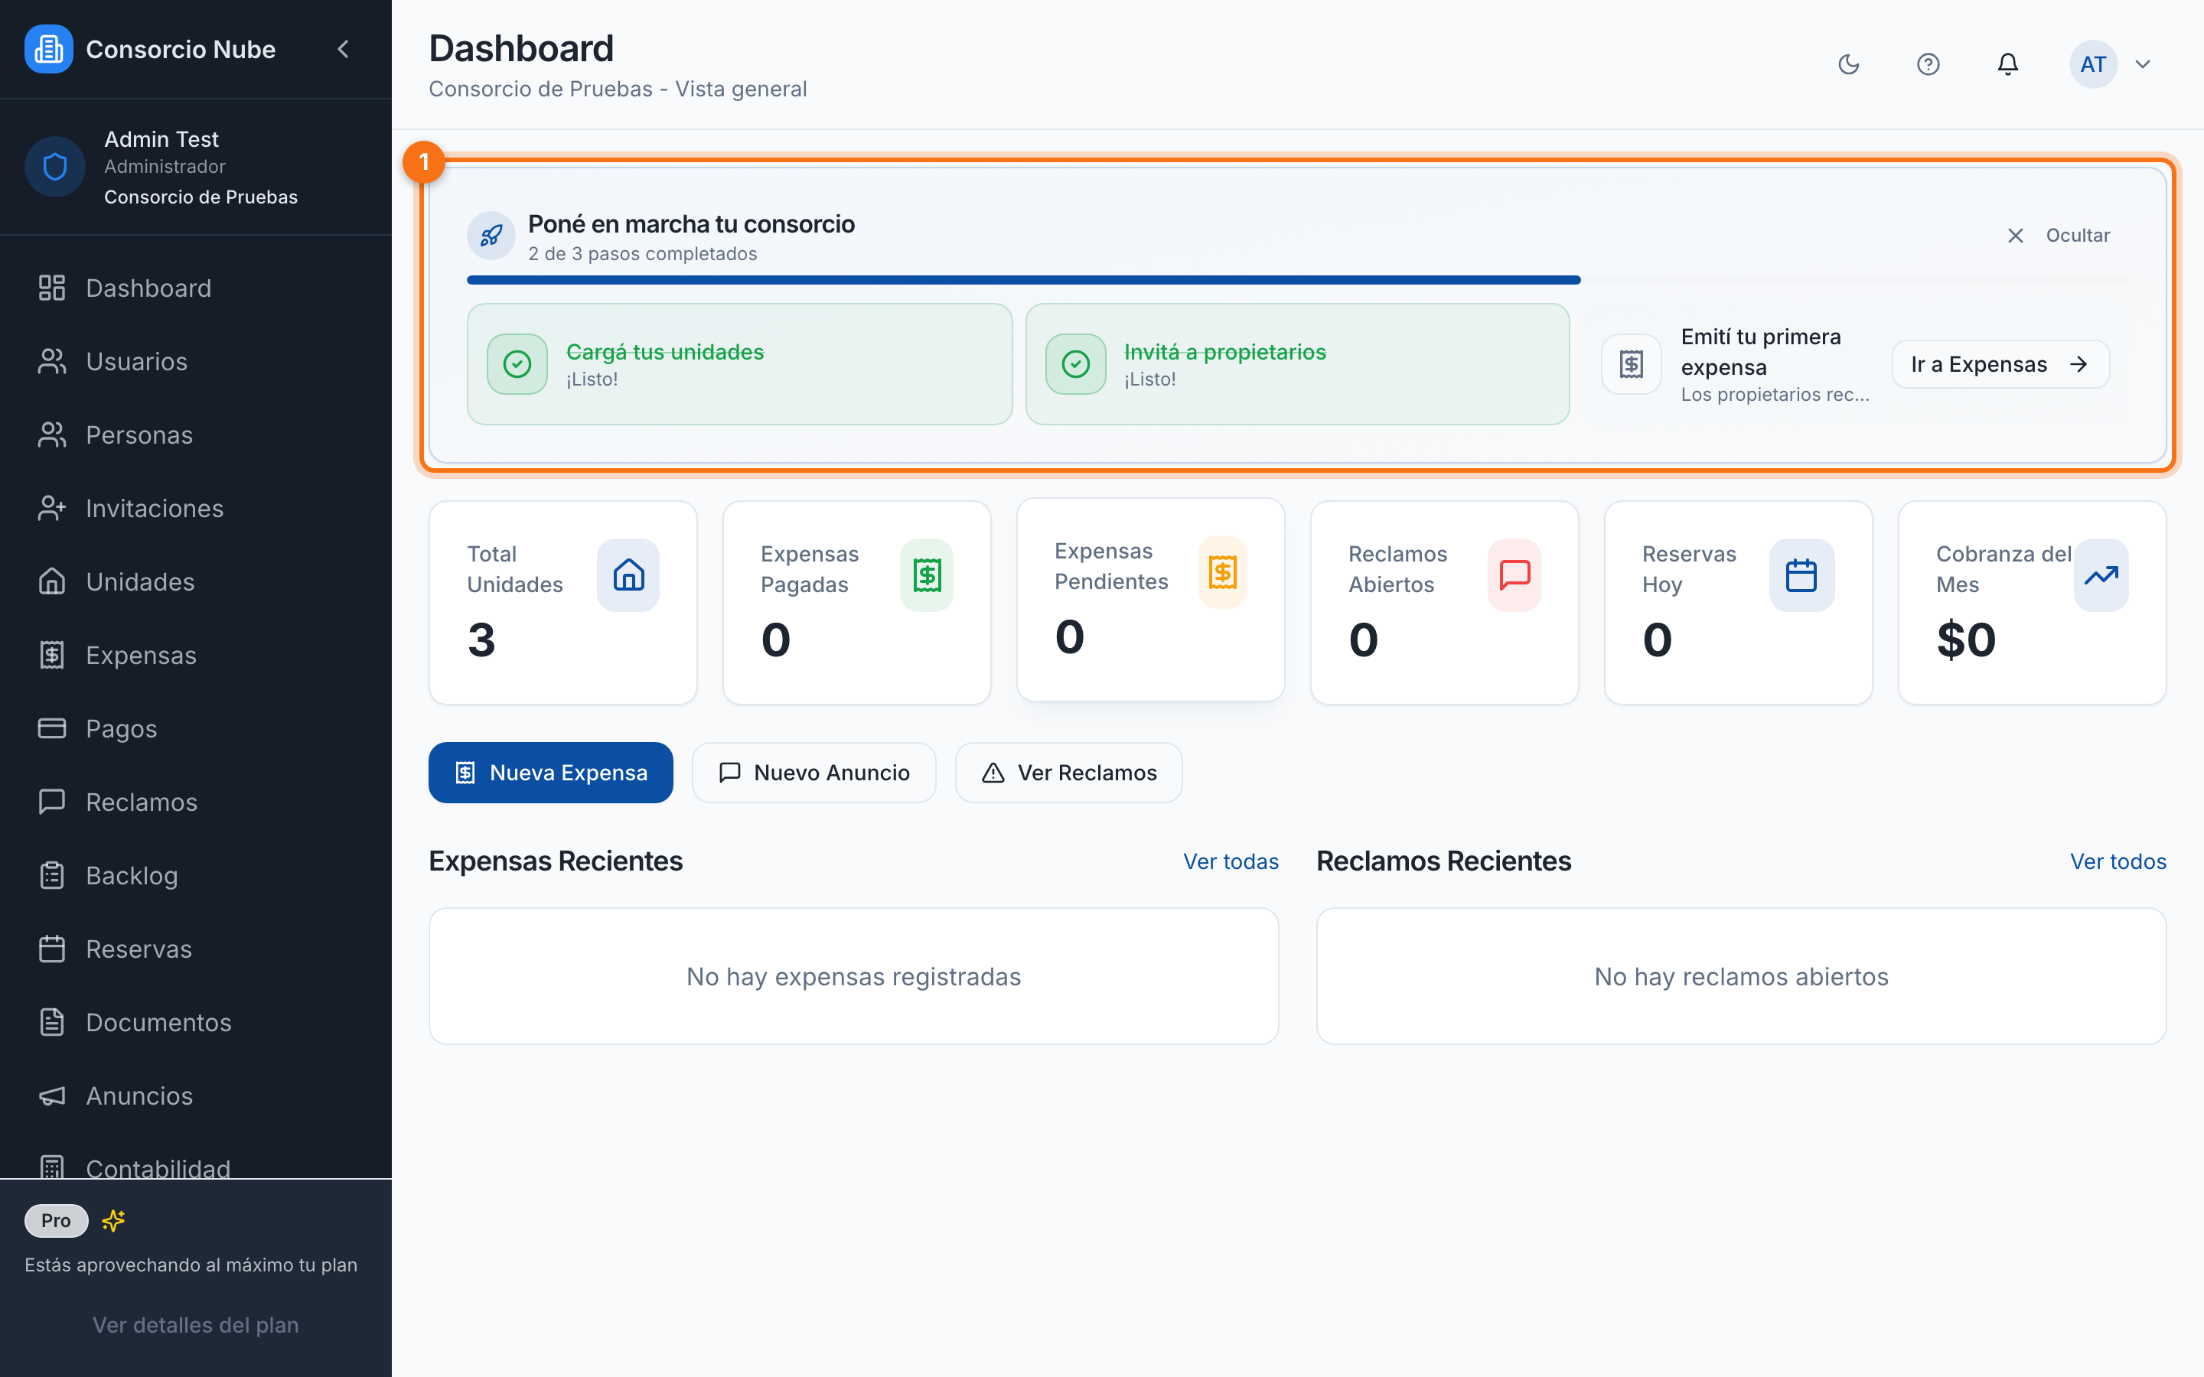Click the Consorcio Nube logo icon
The height and width of the screenshot is (1377, 2204).
pyautogui.click(x=48, y=49)
